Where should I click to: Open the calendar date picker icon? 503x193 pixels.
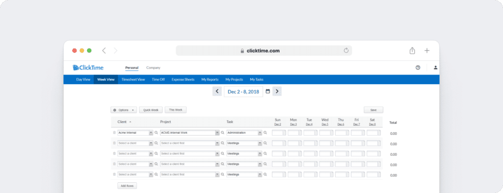click(x=268, y=91)
